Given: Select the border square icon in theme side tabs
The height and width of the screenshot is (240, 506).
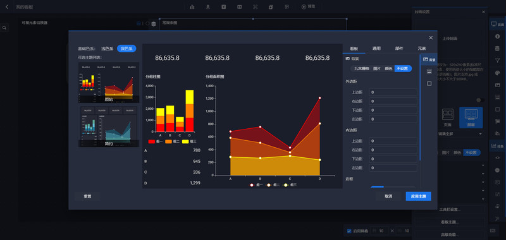Looking at the screenshot, I should coord(429,83).
